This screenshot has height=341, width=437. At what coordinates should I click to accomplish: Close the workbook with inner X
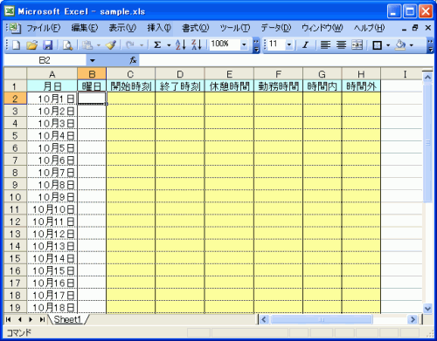pos(428,28)
